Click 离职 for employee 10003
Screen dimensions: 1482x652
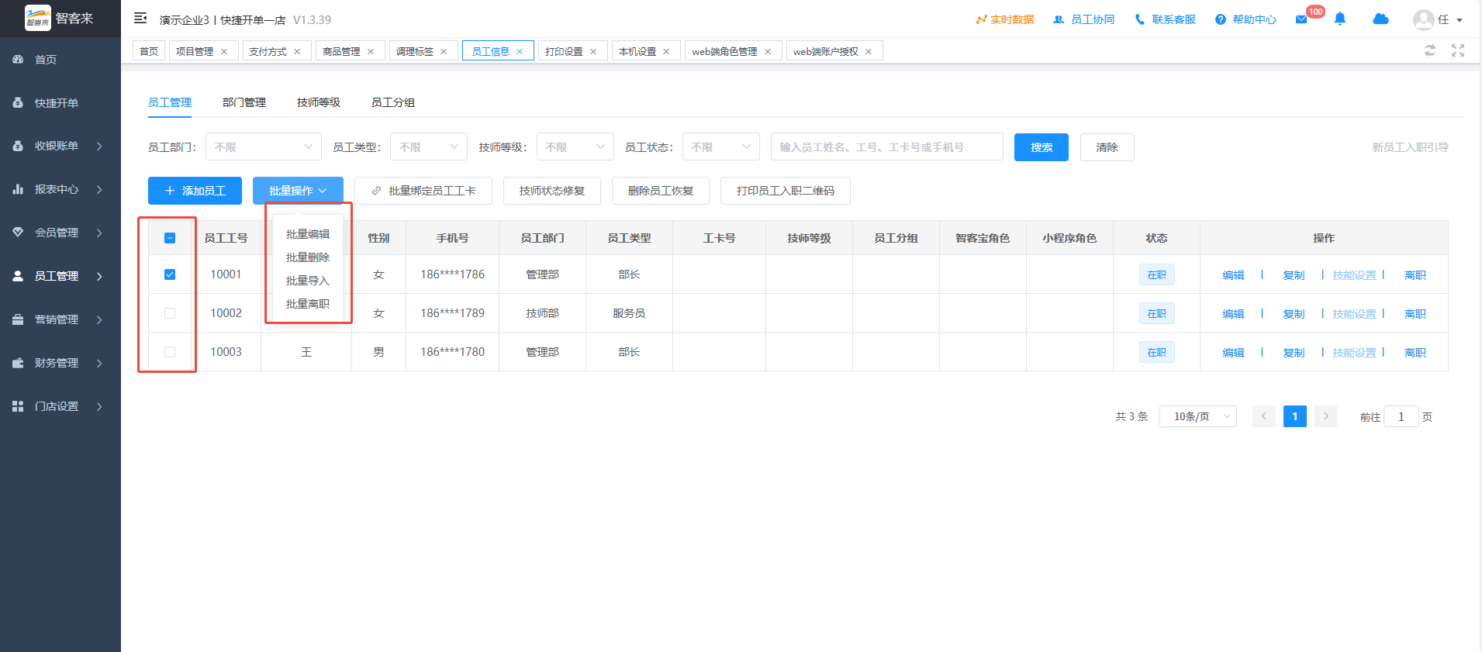pos(1415,353)
